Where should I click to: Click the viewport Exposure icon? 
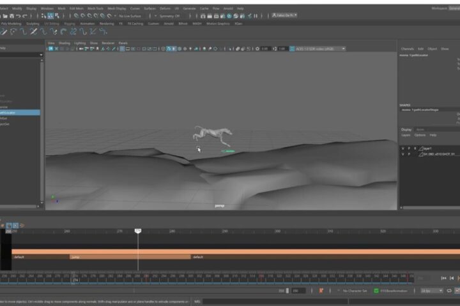click(x=257, y=48)
